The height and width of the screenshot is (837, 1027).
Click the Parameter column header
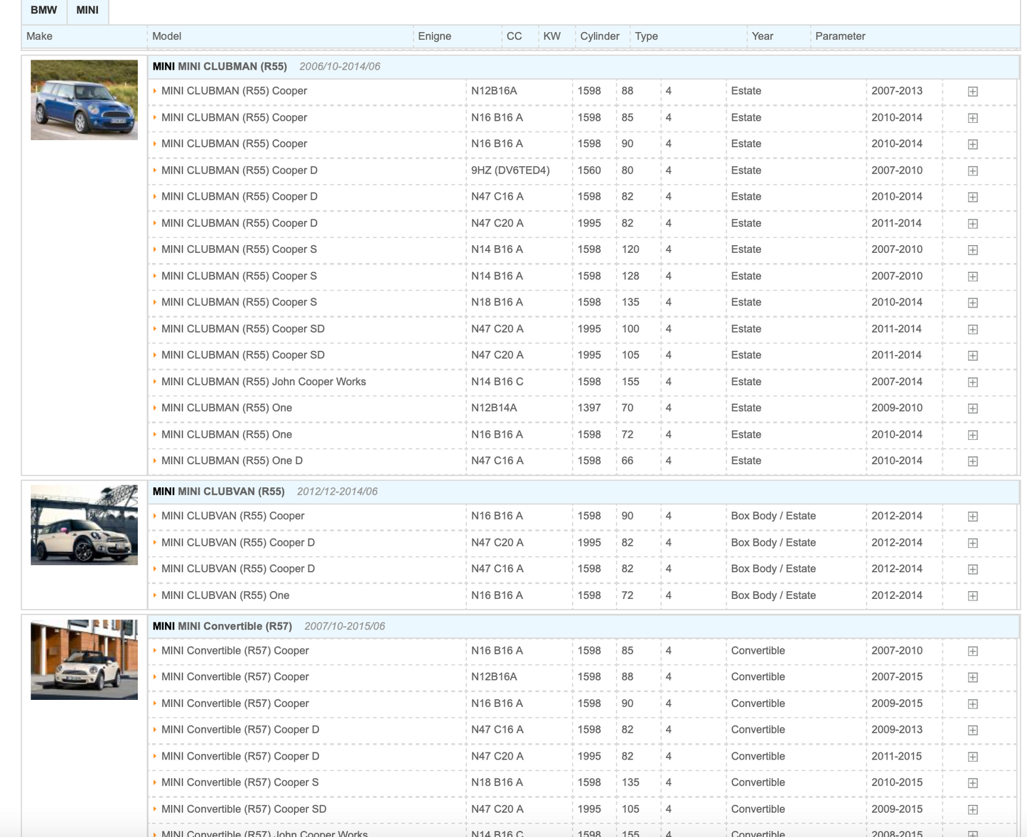(840, 36)
